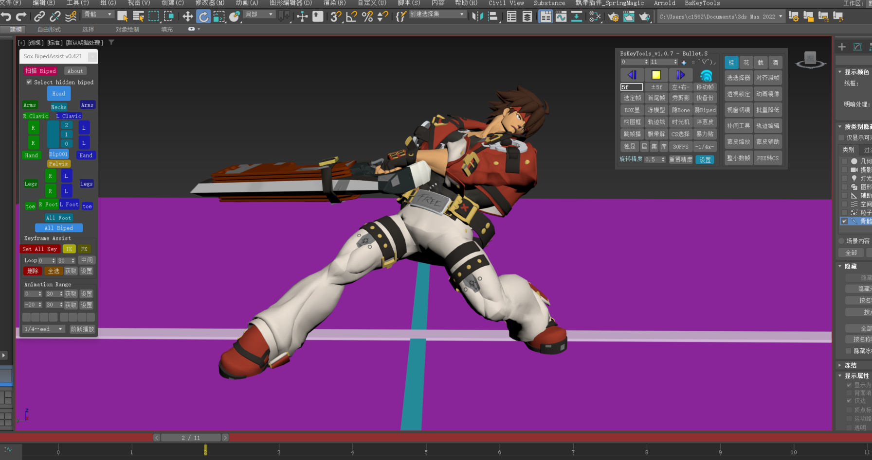Click the Undo arrow in main toolbar
This screenshot has width=872, height=460.
[x=6, y=17]
